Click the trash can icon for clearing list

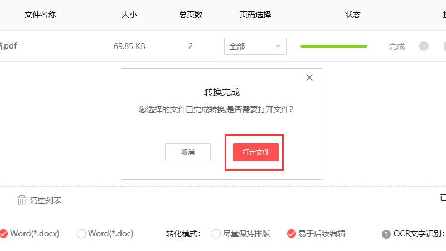pos(22,200)
